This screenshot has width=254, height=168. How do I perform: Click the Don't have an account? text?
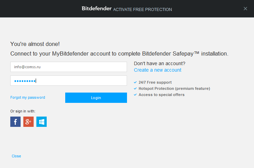click(x=160, y=63)
